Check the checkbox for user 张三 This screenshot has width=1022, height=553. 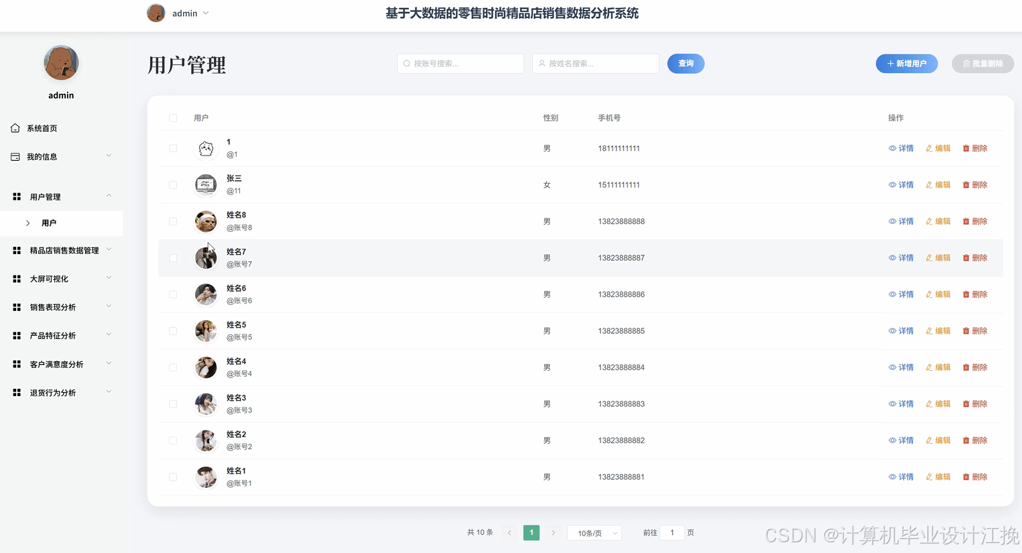coord(173,185)
